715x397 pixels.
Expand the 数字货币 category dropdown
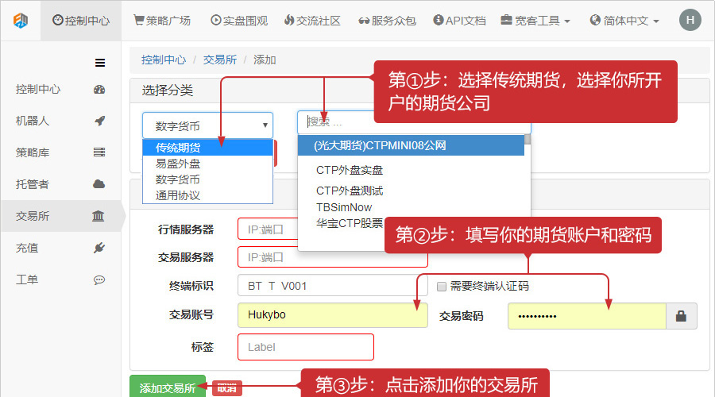(x=207, y=125)
